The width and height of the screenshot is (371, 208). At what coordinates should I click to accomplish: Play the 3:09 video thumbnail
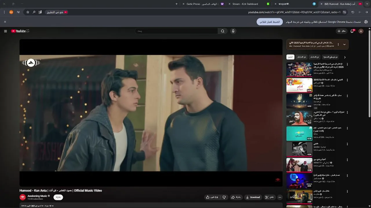299,196
